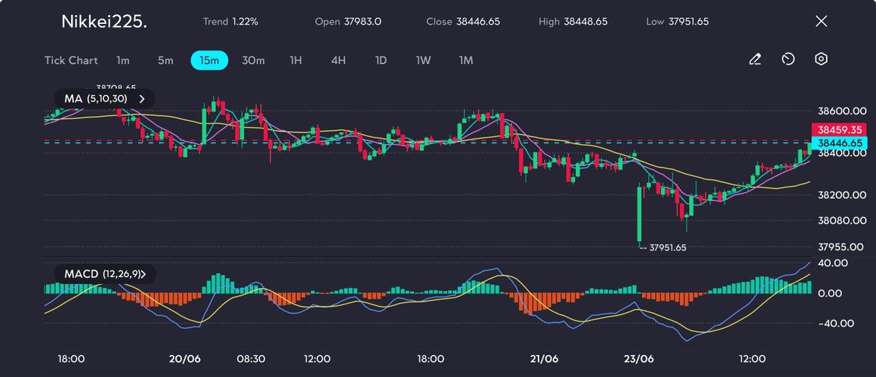Close the Nikkei225 chart panel
The height and width of the screenshot is (377, 876).
coord(821,21)
